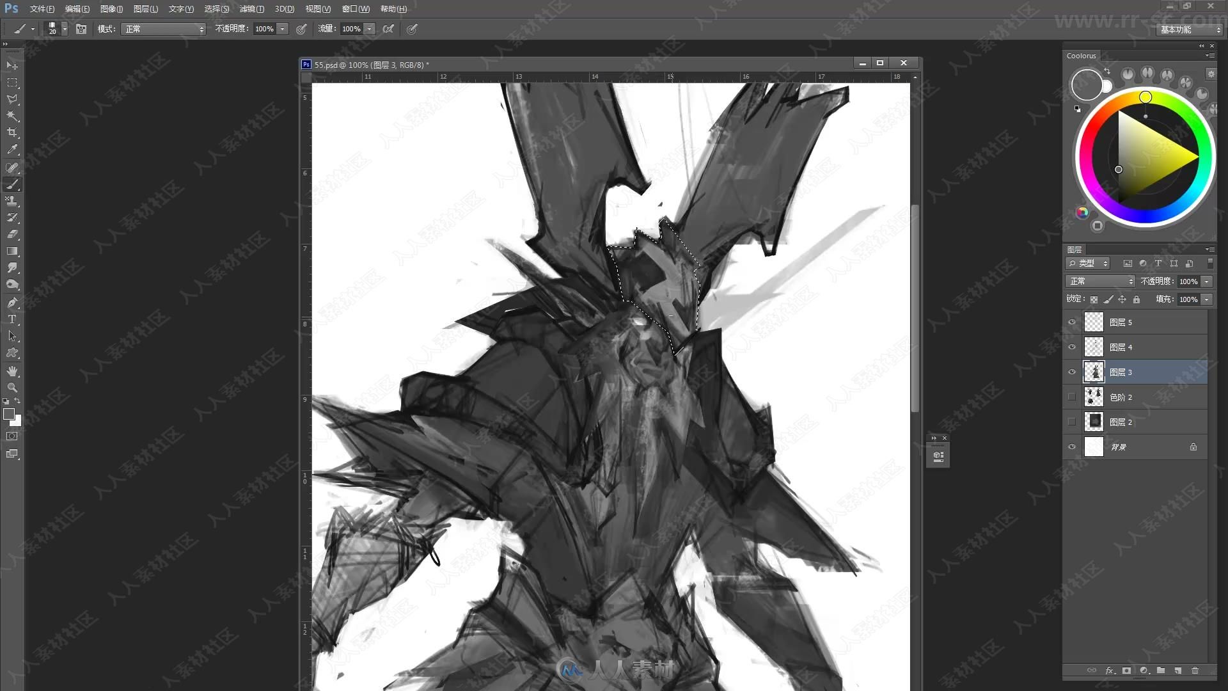The image size is (1228, 691).
Task: Open flow slider dropdown
Action: pyautogui.click(x=369, y=29)
